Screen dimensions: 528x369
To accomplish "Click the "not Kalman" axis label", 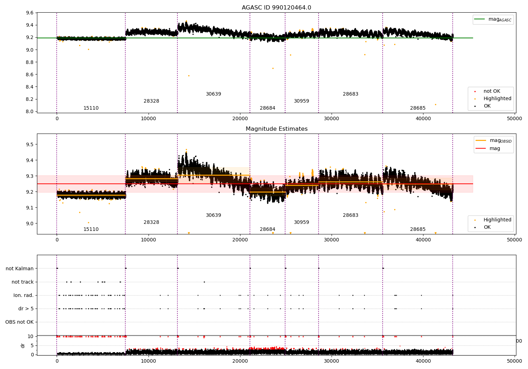I will pyautogui.click(x=20, y=268).
